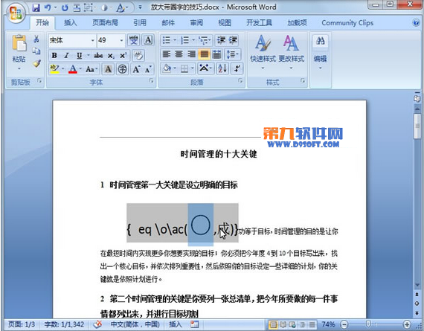Apply strikethrough formatting (abe)
The height and width of the screenshot is (331, 424).
tap(98, 56)
